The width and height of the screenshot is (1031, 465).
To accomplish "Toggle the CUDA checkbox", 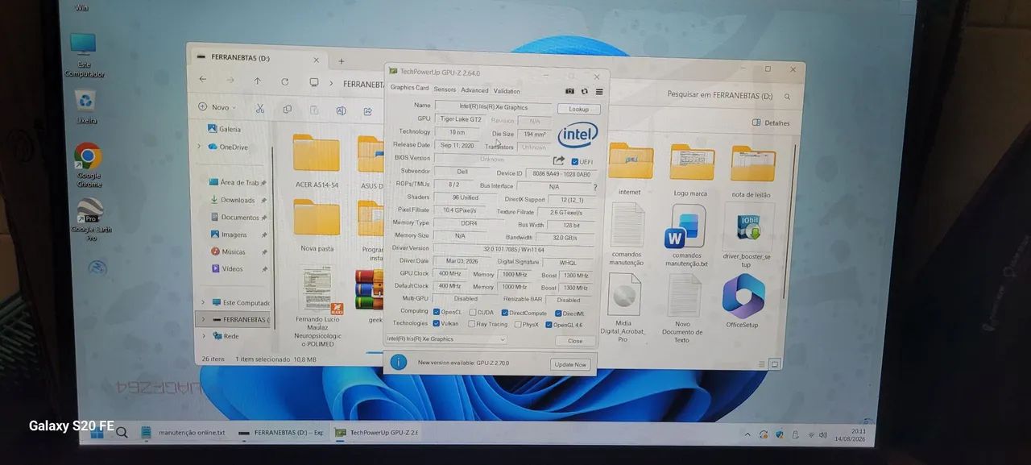I will 472,313.
